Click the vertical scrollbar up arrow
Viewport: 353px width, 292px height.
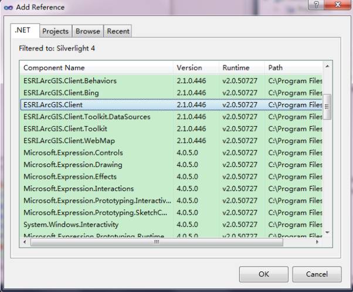(x=327, y=66)
